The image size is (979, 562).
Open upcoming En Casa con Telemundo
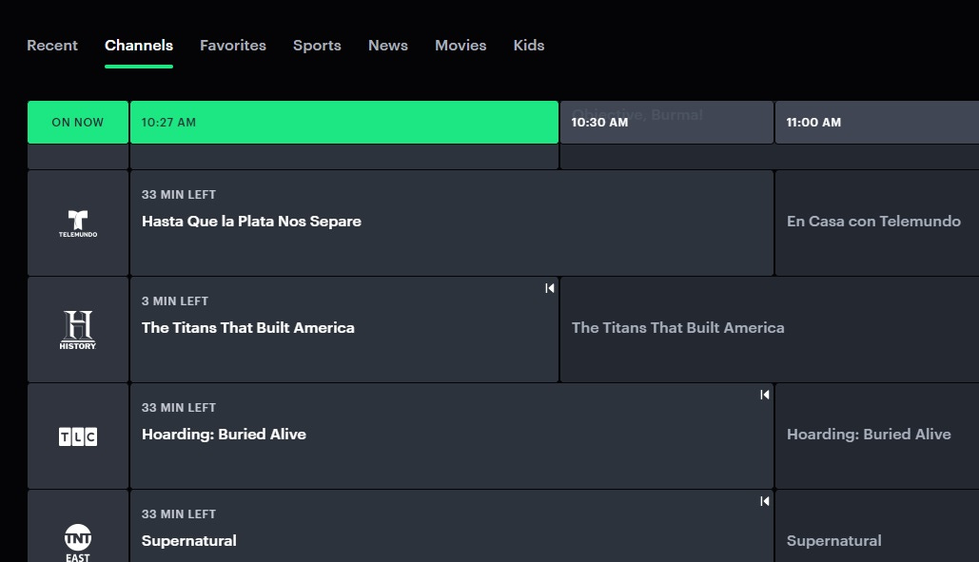pyautogui.click(x=876, y=223)
